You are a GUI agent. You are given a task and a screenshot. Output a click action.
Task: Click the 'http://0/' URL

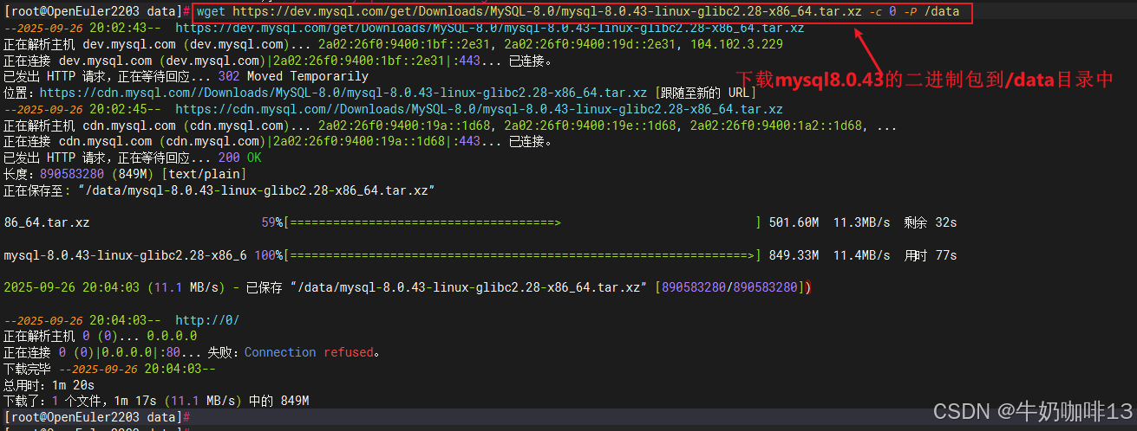coord(207,320)
